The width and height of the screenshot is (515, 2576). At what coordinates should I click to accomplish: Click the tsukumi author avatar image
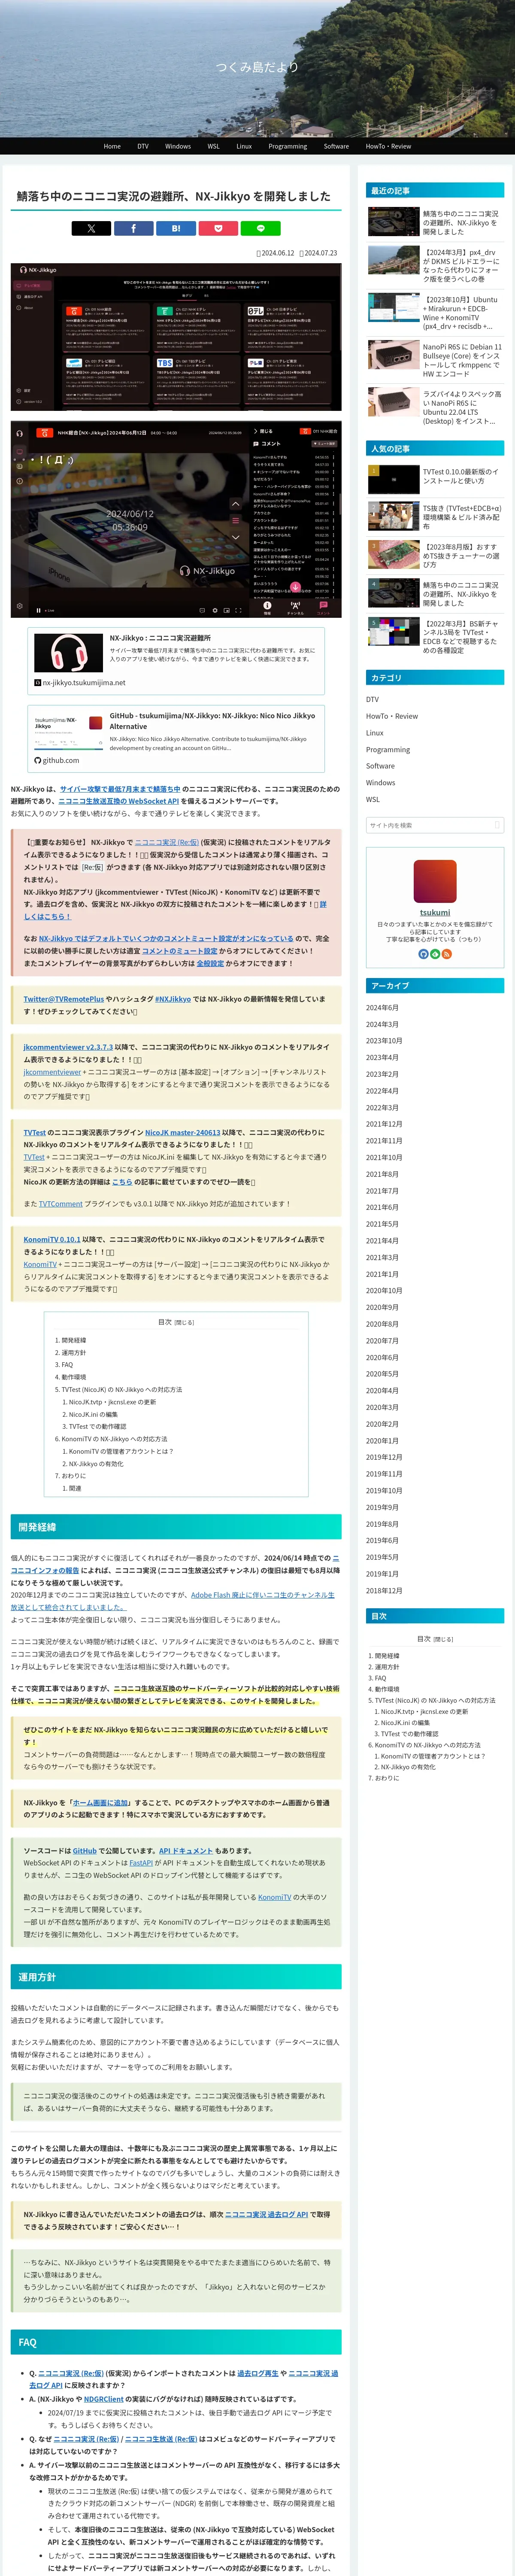tap(435, 881)
